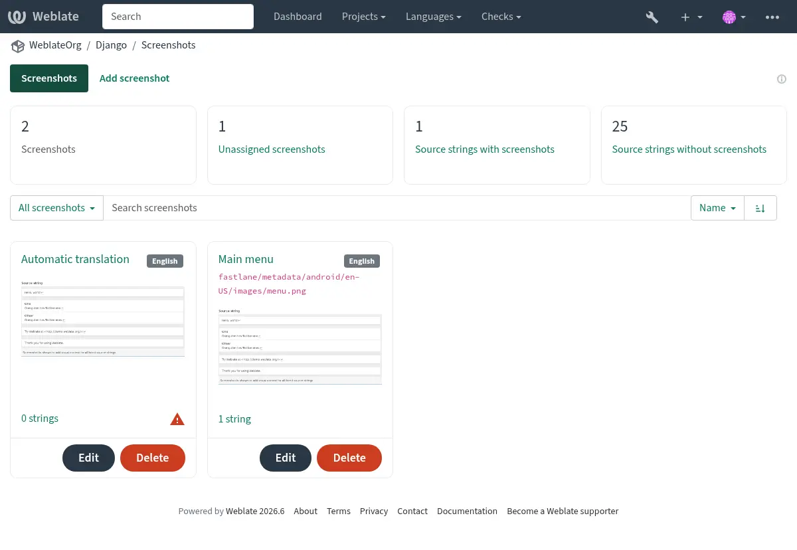Image resolution: width=797 pixels, height=550 pixels.
Task: Delete the Main menu screenshot
Action: tap(349, 458)
